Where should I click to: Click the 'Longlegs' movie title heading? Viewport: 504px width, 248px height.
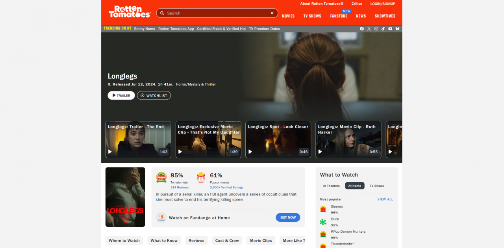122,76
